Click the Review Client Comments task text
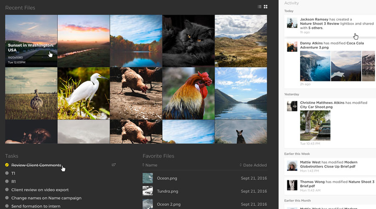This screenshot has height=209, width=376. tap(36, 165)
